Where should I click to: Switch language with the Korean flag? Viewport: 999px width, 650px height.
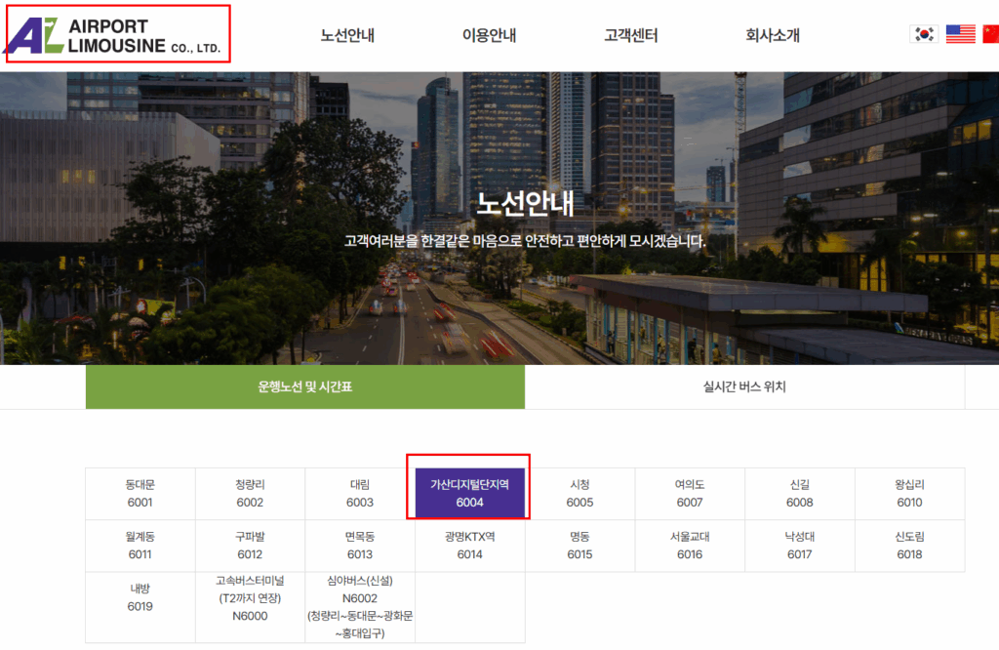[924, 34]
